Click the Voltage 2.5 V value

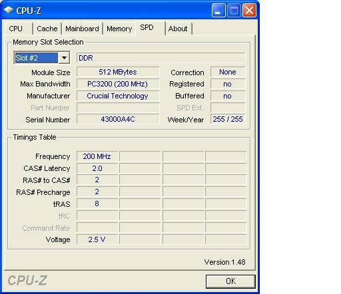(x=97, y=239)
